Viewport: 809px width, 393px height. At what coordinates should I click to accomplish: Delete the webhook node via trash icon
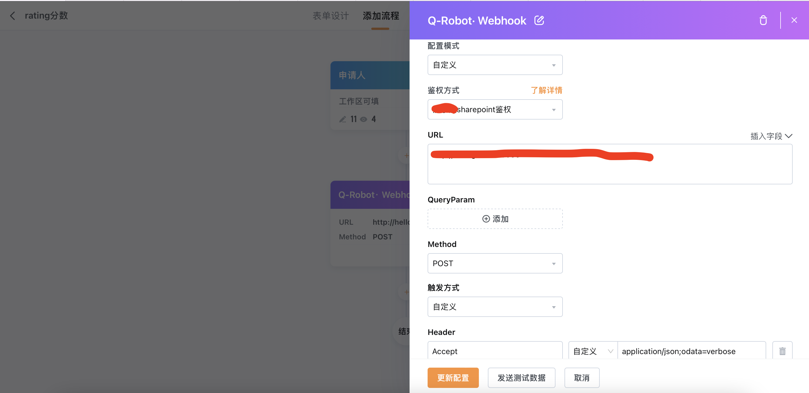[763, 20]
